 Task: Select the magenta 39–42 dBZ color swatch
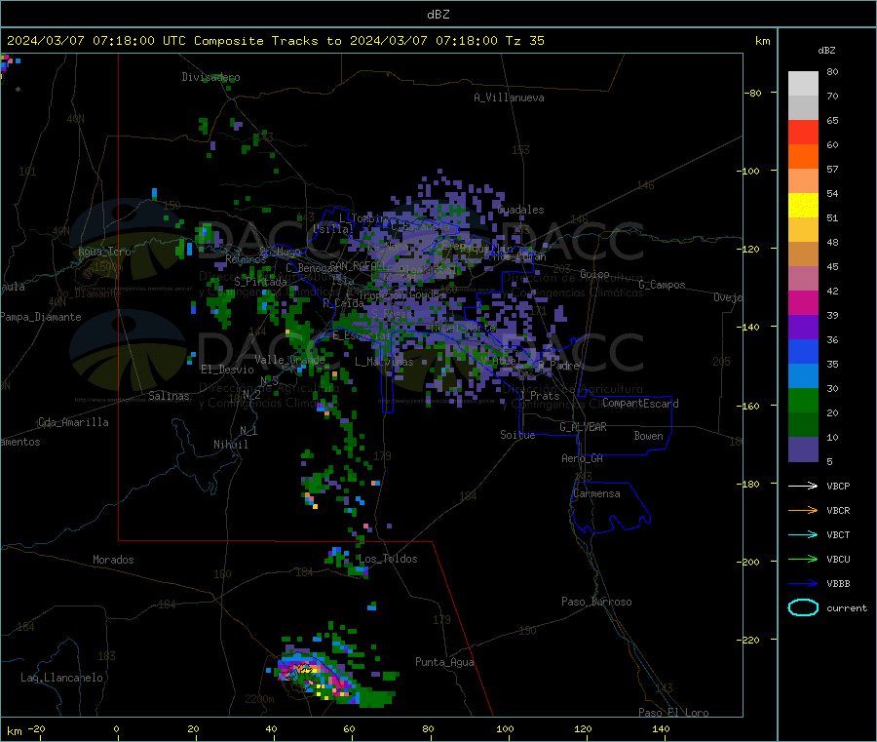803,302
